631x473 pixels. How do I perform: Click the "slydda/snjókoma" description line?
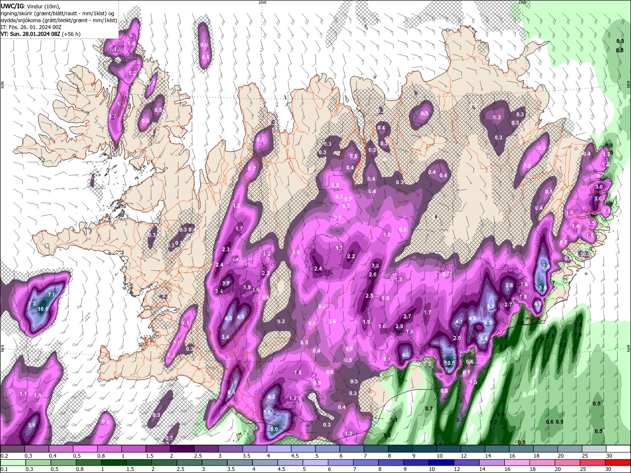(x=59, y=20)
